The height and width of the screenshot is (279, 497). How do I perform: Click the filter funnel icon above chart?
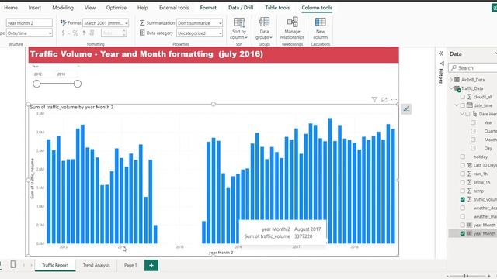(374, 100)
